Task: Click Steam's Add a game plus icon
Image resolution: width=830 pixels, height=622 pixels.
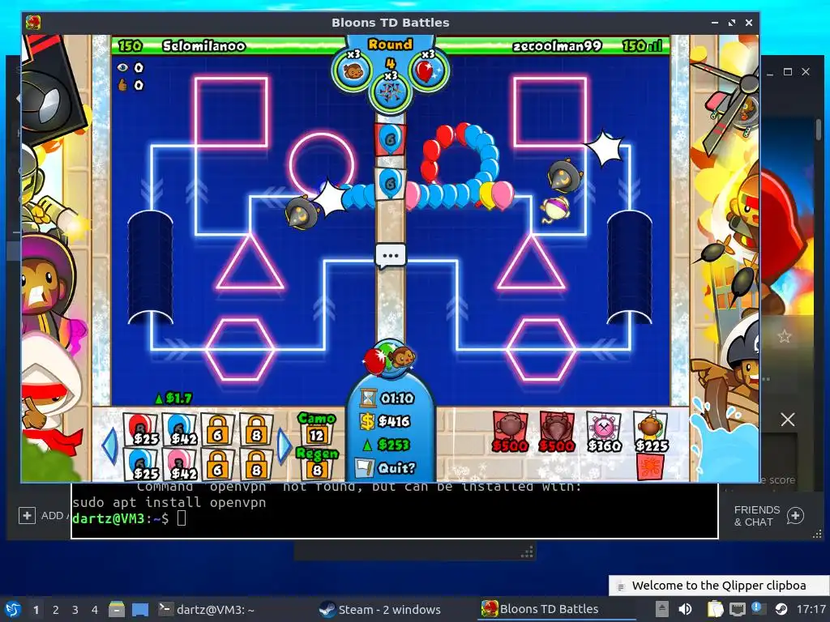Action: (27, 515)
